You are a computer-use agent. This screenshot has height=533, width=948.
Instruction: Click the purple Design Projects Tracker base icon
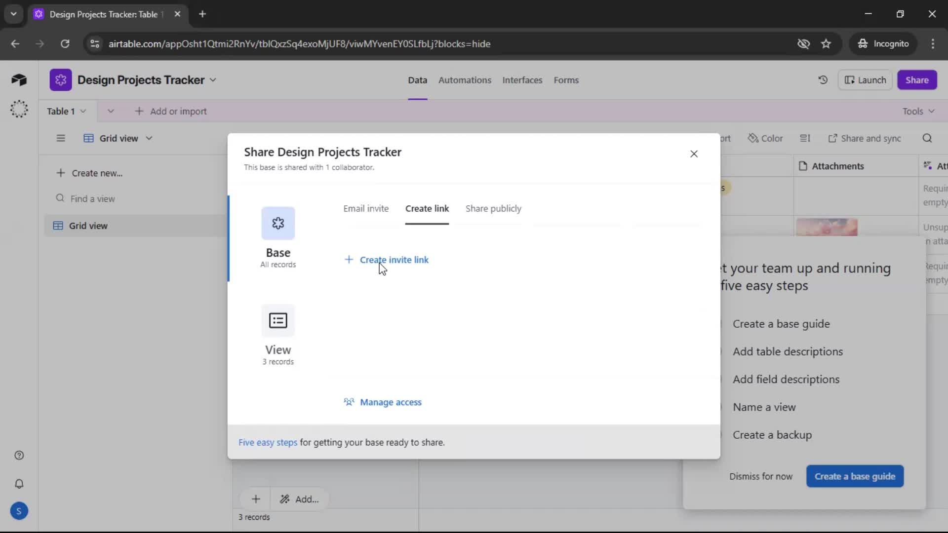[61, 80]
